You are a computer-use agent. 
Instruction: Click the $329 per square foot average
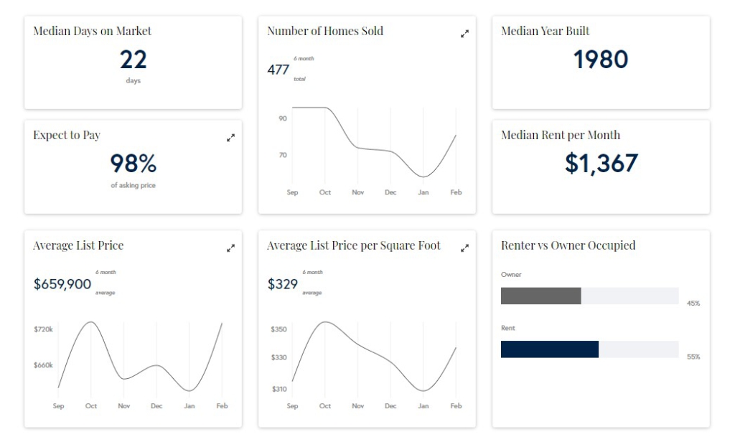(x=283, y=284)
